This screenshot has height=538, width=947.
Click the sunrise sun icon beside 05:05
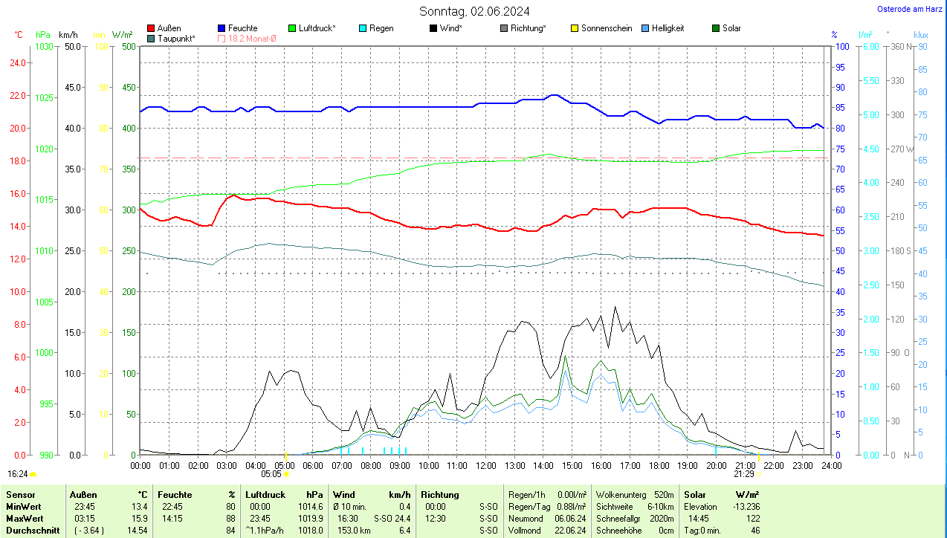pos(287,473)
